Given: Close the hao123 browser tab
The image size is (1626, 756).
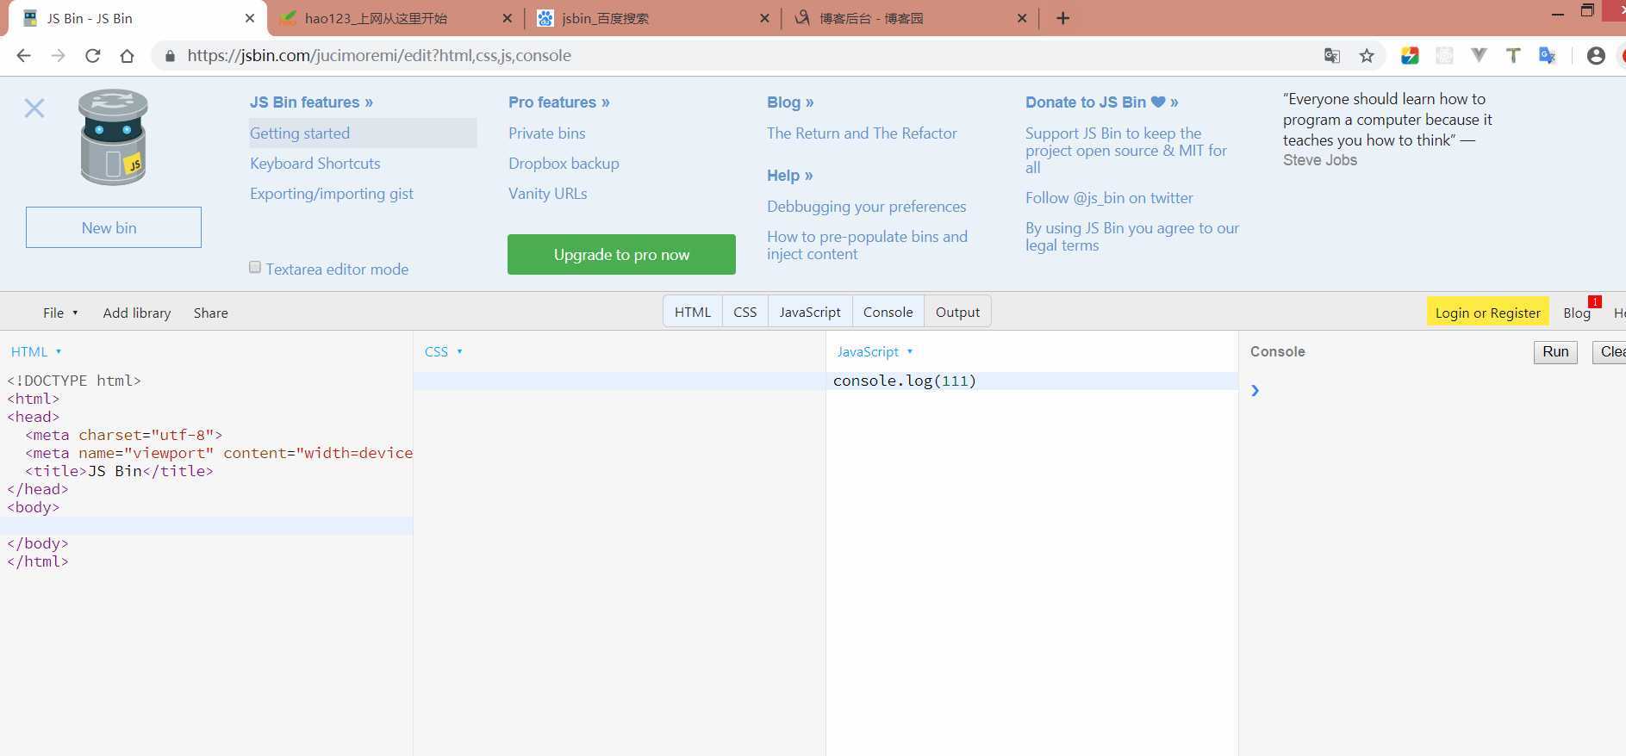Looking at the screenshot, I should pos(507,18).
